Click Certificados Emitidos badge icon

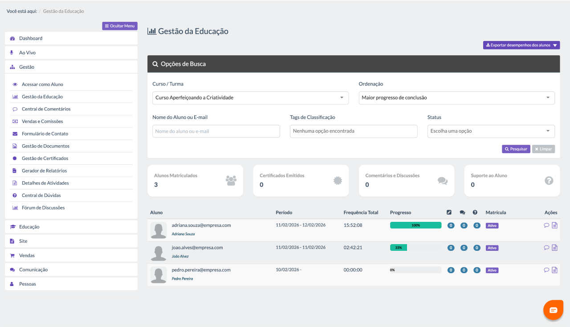(338, 180)
